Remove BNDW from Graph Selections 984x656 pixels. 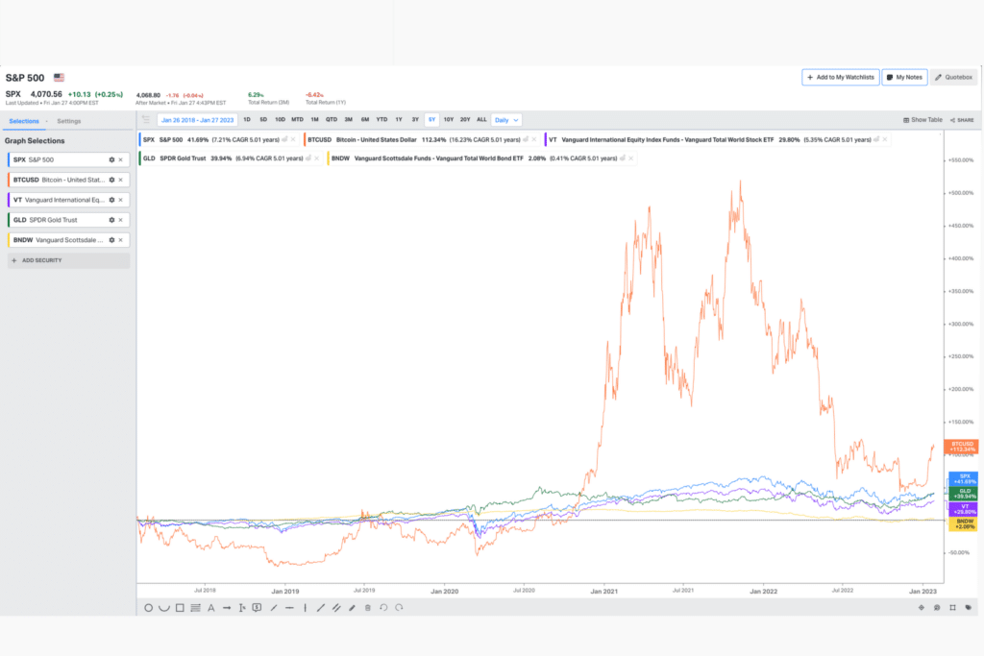[121, 240]
